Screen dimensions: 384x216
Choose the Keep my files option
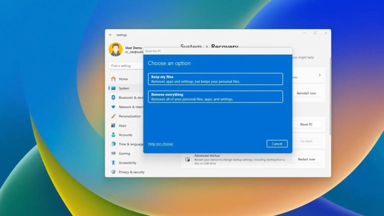tap(215, 79)
